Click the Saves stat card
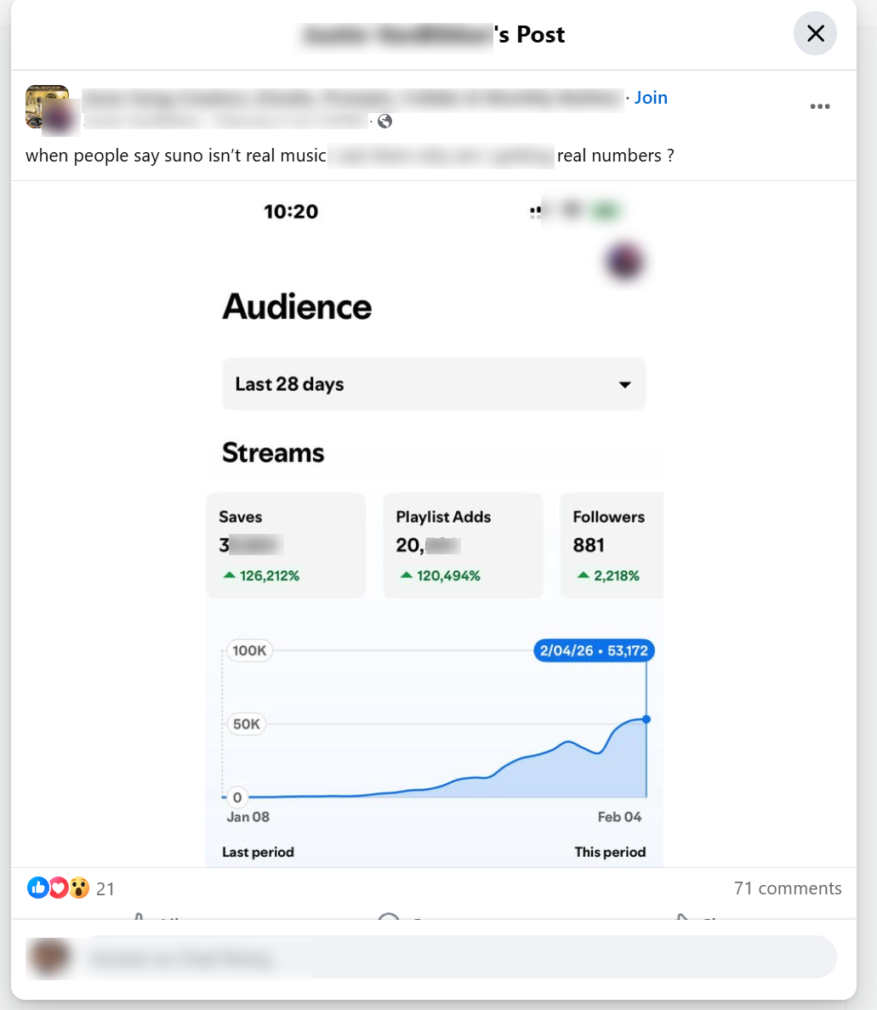The height and width of the screenshot is (1010, 877). pos(286,546)
